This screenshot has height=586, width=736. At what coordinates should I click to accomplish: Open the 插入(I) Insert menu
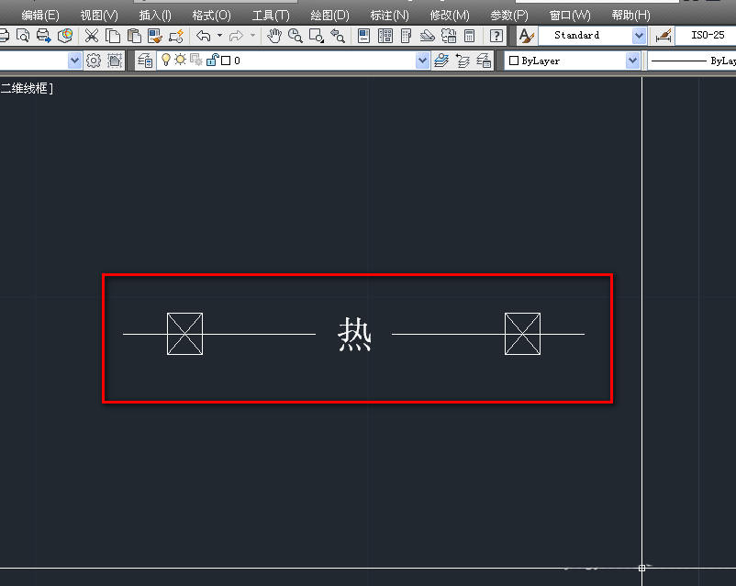point(155,16)
